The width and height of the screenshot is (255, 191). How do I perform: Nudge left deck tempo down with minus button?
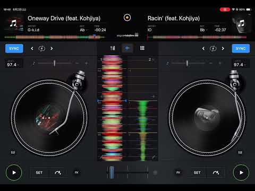pyautogui.click(x=77, y=63)
